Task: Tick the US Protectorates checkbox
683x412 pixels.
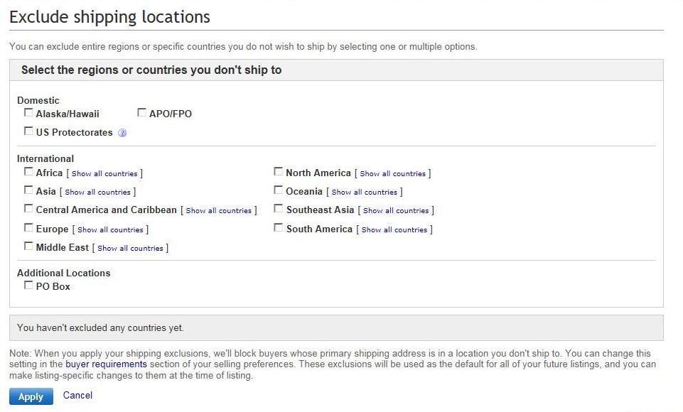Action: click(28, 131)
